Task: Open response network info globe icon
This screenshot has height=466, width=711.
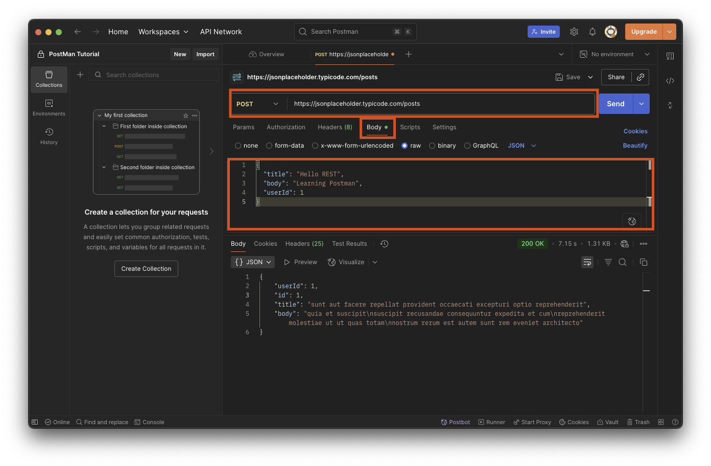Action: 625,244
